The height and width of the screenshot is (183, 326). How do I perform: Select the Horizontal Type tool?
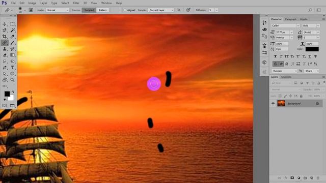(x=12, y=68)
